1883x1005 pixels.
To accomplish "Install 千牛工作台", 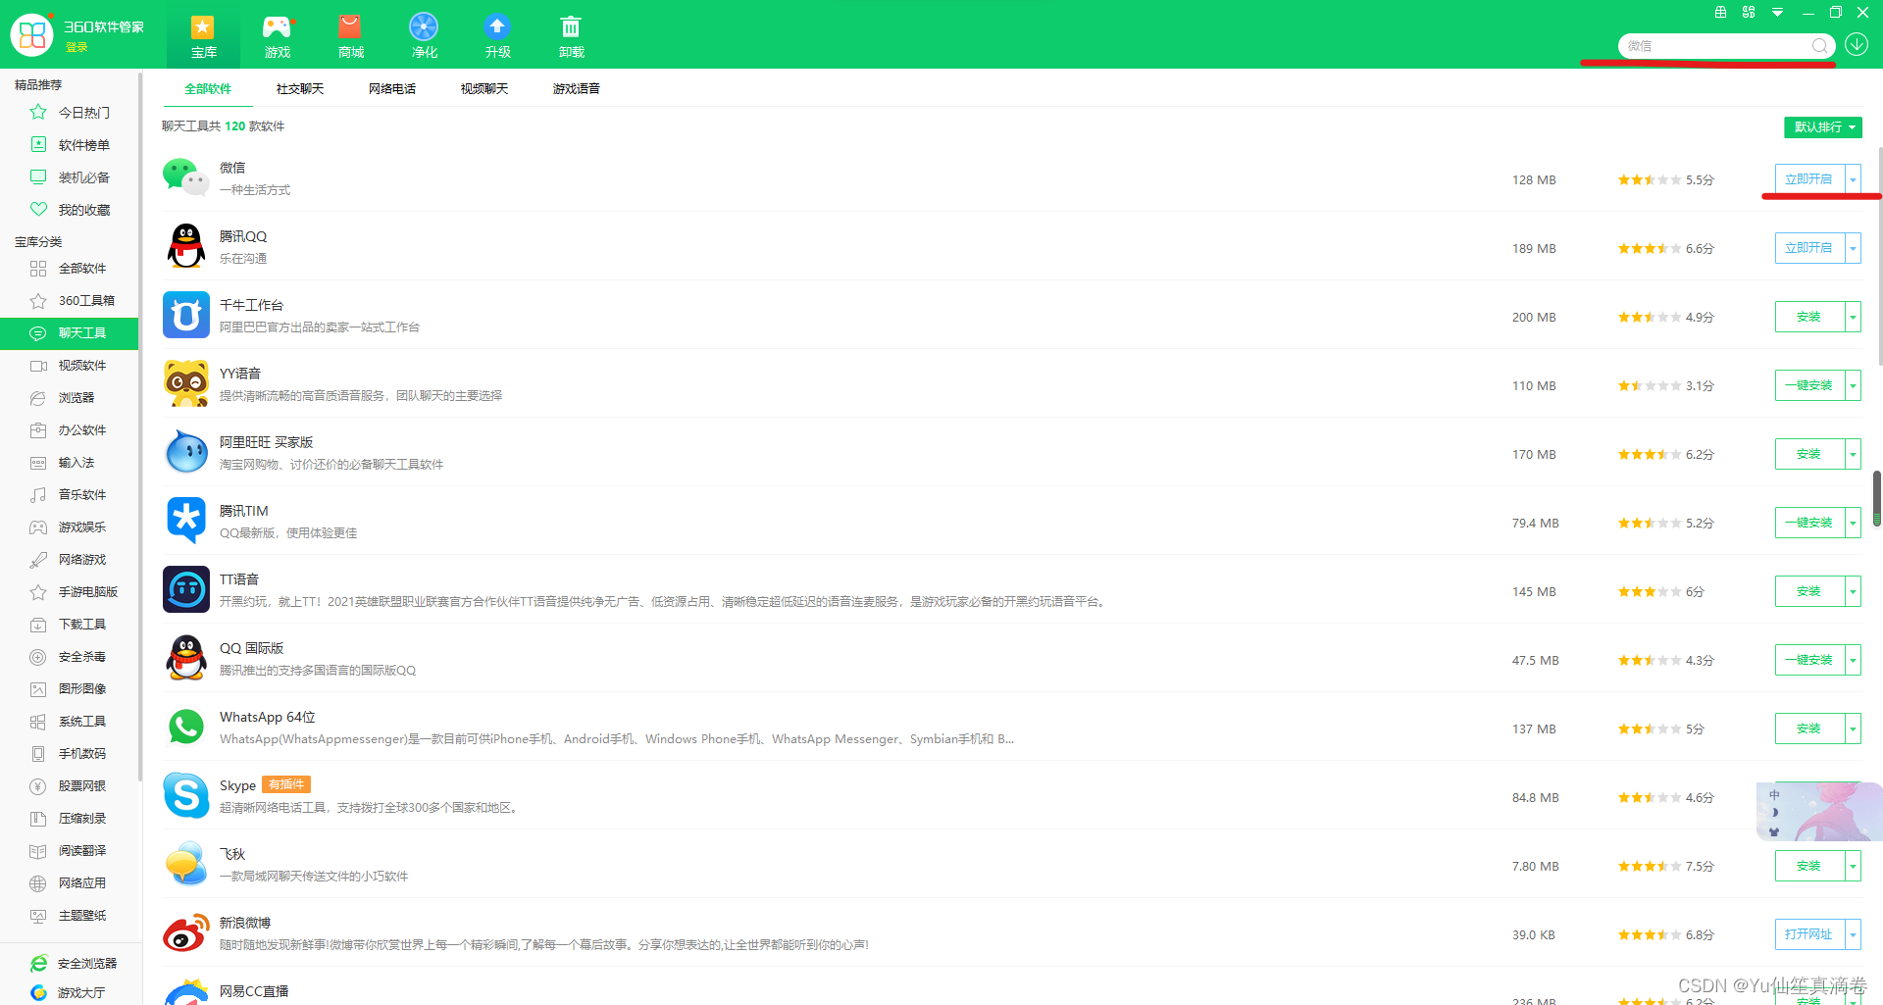I will pos(1809,317).
